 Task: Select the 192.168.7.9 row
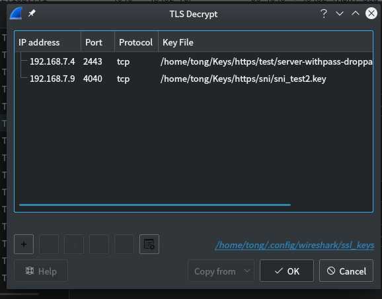(x=194, y=79)
